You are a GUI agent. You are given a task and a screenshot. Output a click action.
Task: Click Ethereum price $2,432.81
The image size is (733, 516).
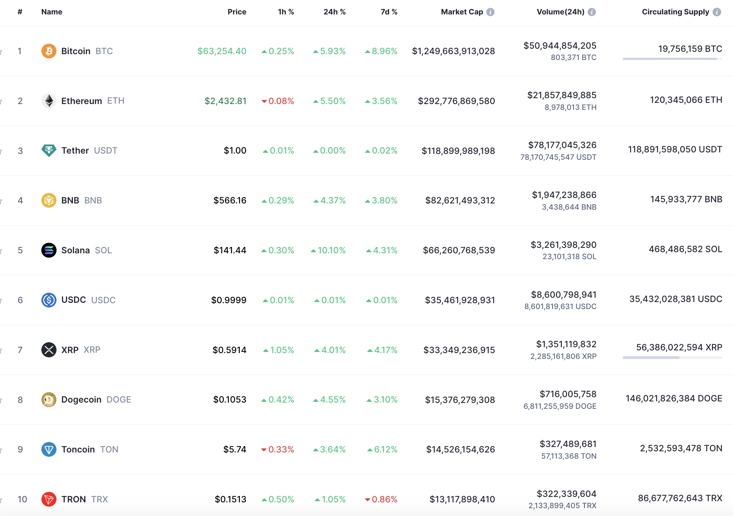pyautogui.click(x=226, y=101)
